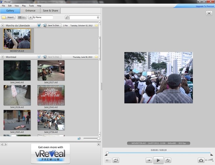
Task: Open the By Name sort dropdown
Action: click(x=30, y=17)
